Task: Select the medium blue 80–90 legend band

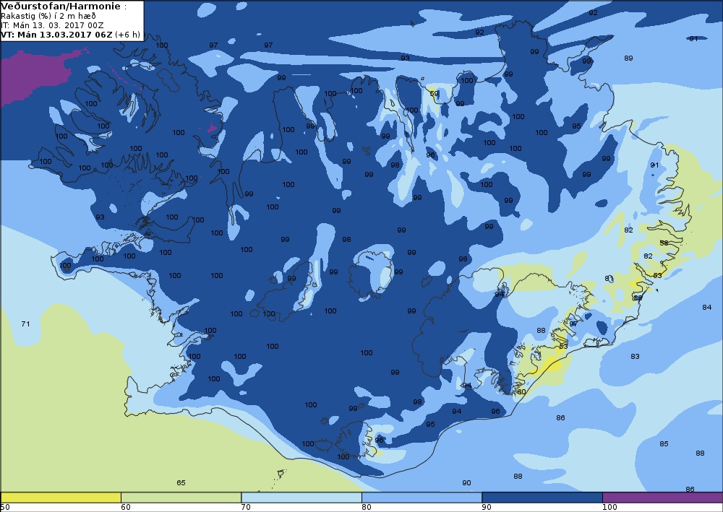Action: [422, 498]
